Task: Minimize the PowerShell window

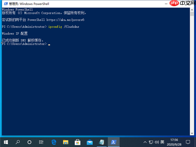Action: (166, 4)
